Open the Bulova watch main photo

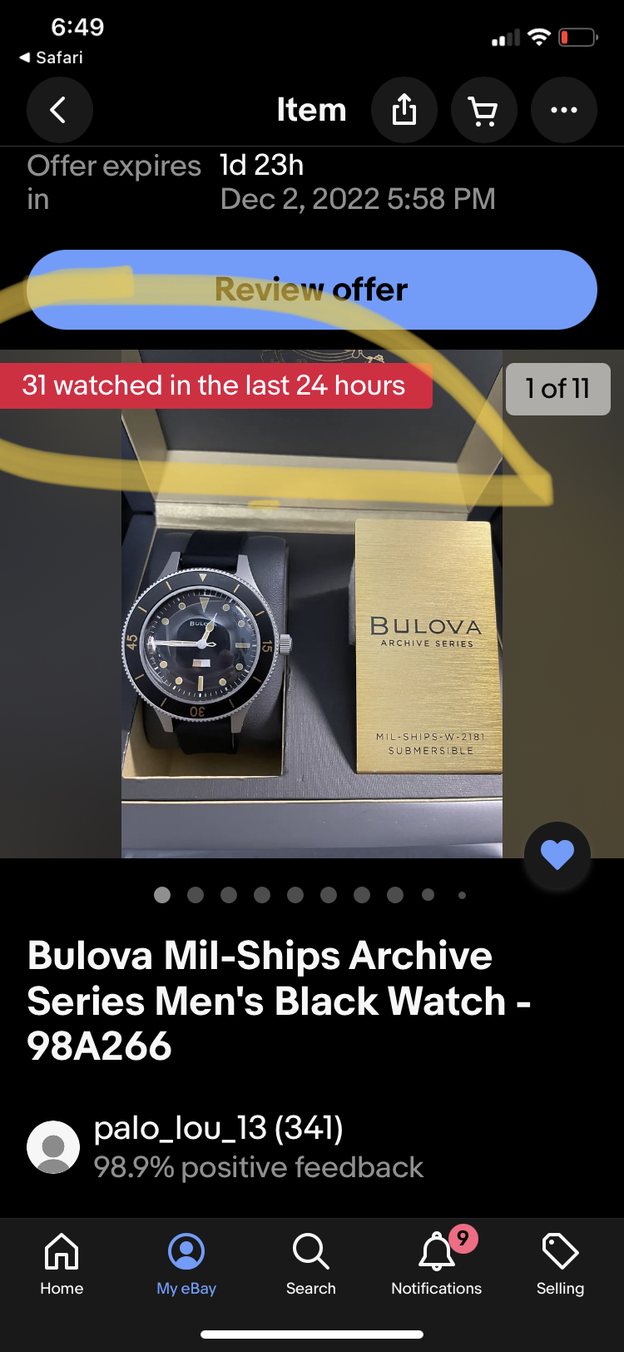tap(312, 604)
